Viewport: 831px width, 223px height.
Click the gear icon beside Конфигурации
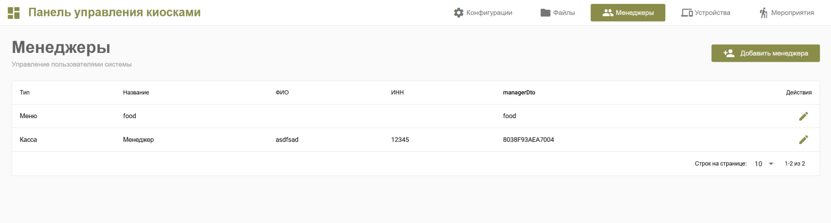[x=459, y=13]
